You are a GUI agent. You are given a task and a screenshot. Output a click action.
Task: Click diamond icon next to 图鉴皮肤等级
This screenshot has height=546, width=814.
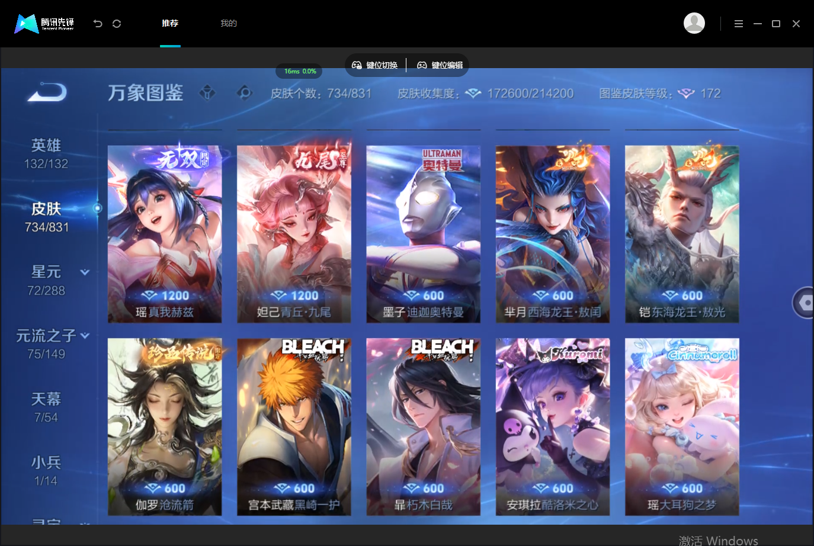686,94
